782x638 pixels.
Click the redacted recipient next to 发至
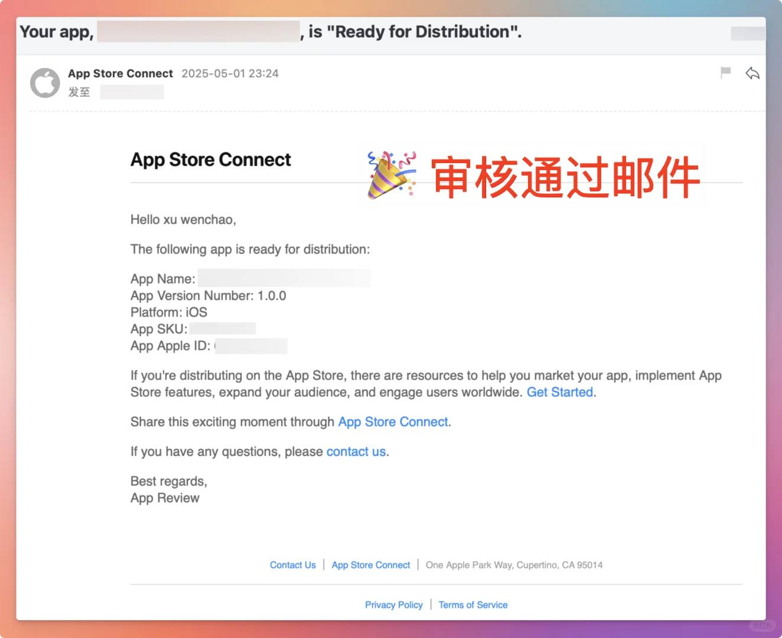click(x=131, y=92)
